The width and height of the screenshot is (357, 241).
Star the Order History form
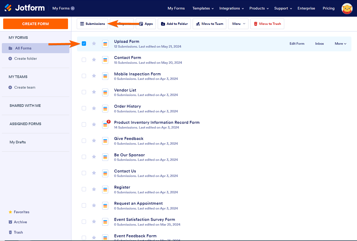(94, 108)
